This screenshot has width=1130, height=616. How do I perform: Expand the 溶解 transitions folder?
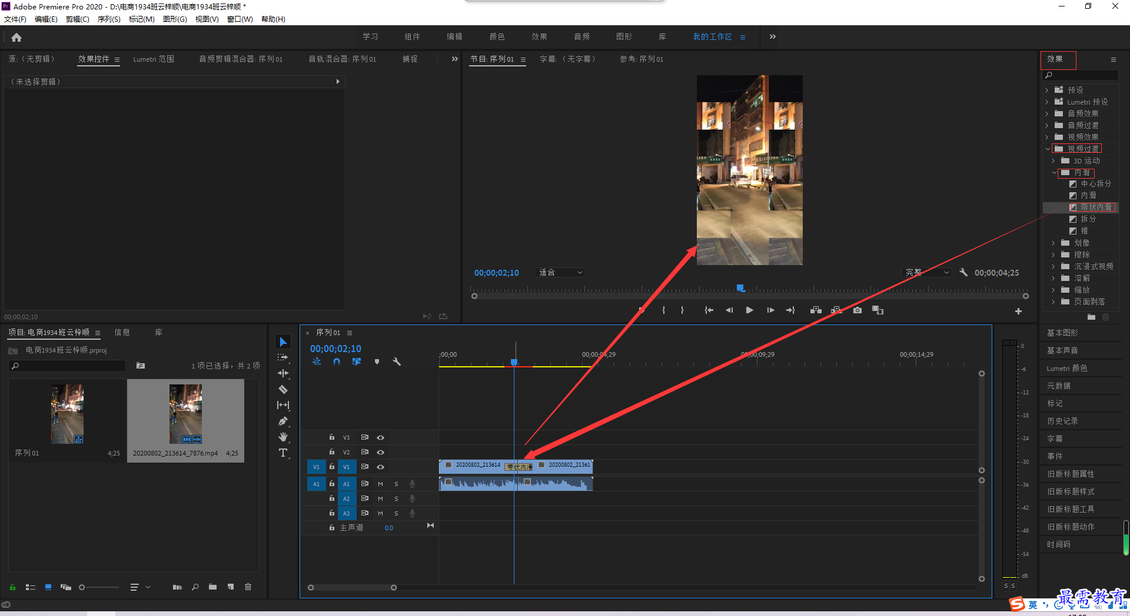[x=1053, y=278]
